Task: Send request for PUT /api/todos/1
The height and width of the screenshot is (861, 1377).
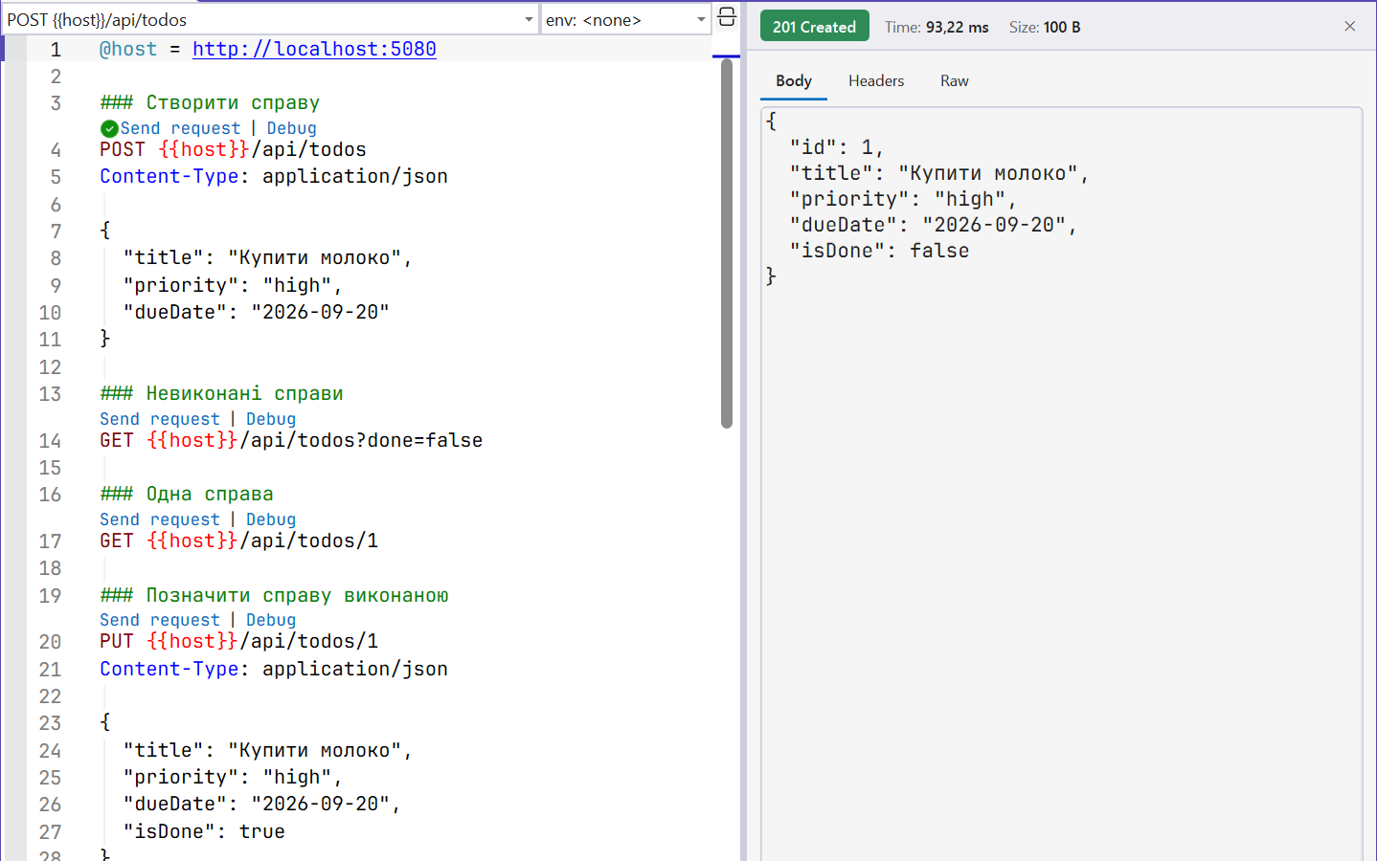Action: click(x=160, y=620)
